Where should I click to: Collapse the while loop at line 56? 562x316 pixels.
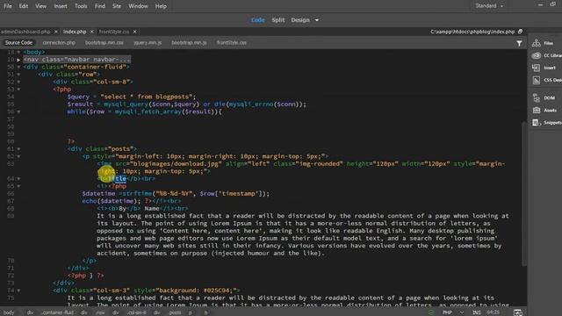(x=18, y=111)
